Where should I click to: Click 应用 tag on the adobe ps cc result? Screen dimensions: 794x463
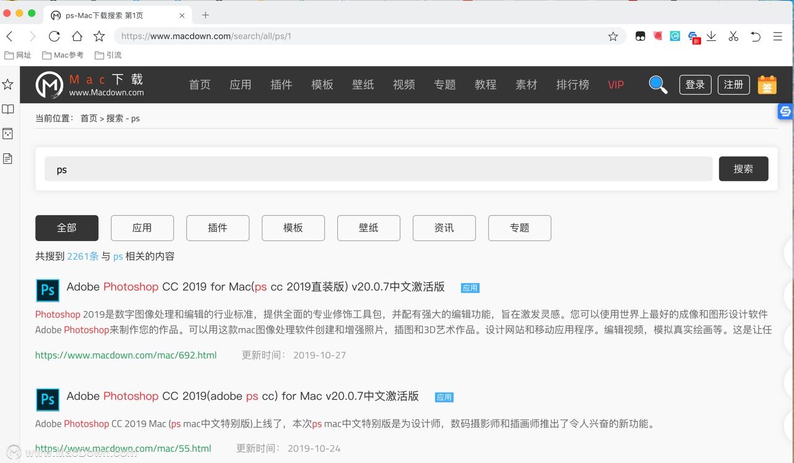click(444, 397)
